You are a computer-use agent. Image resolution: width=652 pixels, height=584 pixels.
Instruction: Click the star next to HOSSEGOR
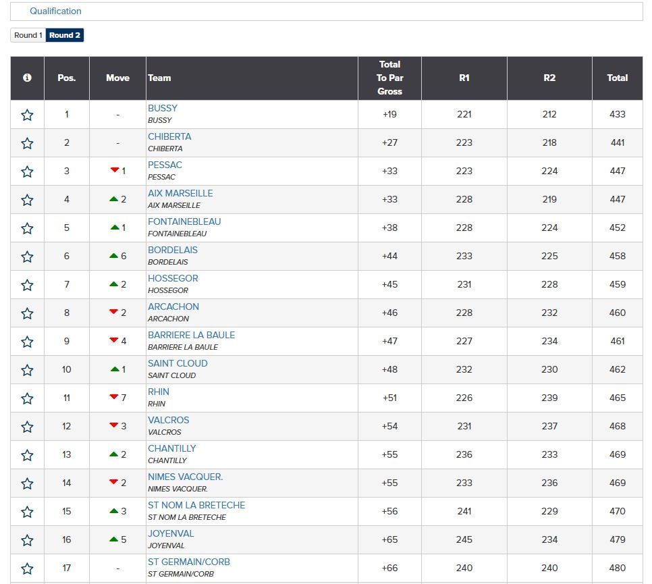(27, 285)
